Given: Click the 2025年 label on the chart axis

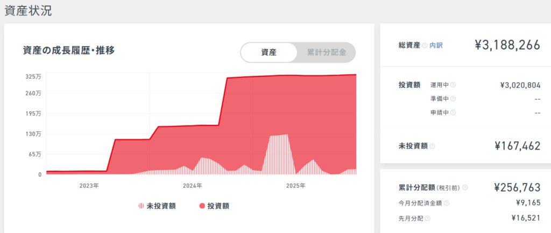Looking at the screenshot, I should (295, 186).
